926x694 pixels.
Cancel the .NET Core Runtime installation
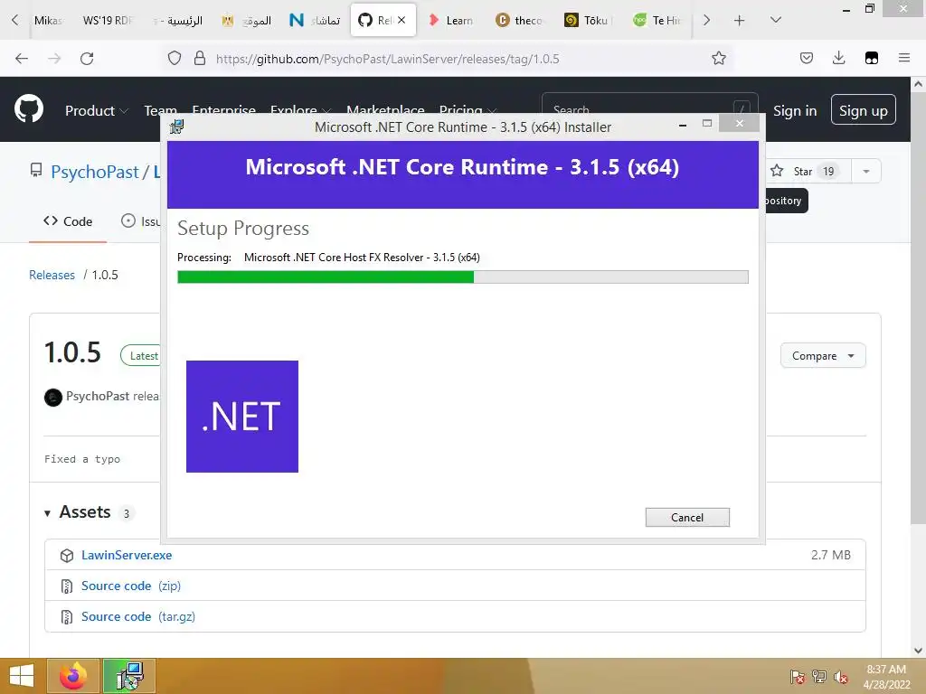(x=687, y=518)
